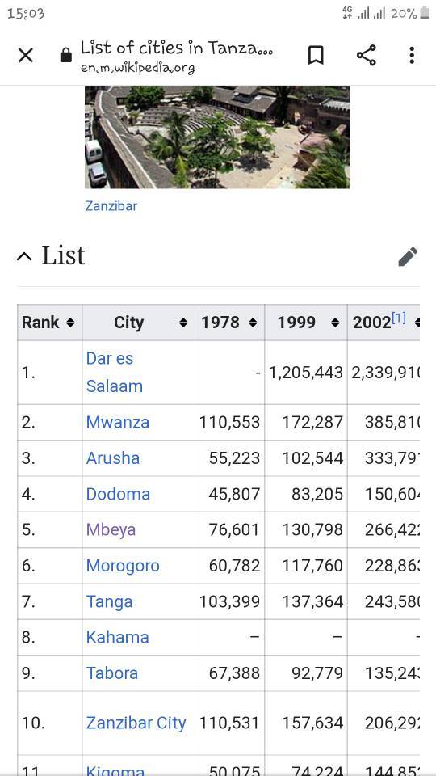Open the share icon in the toolbar

367,55
